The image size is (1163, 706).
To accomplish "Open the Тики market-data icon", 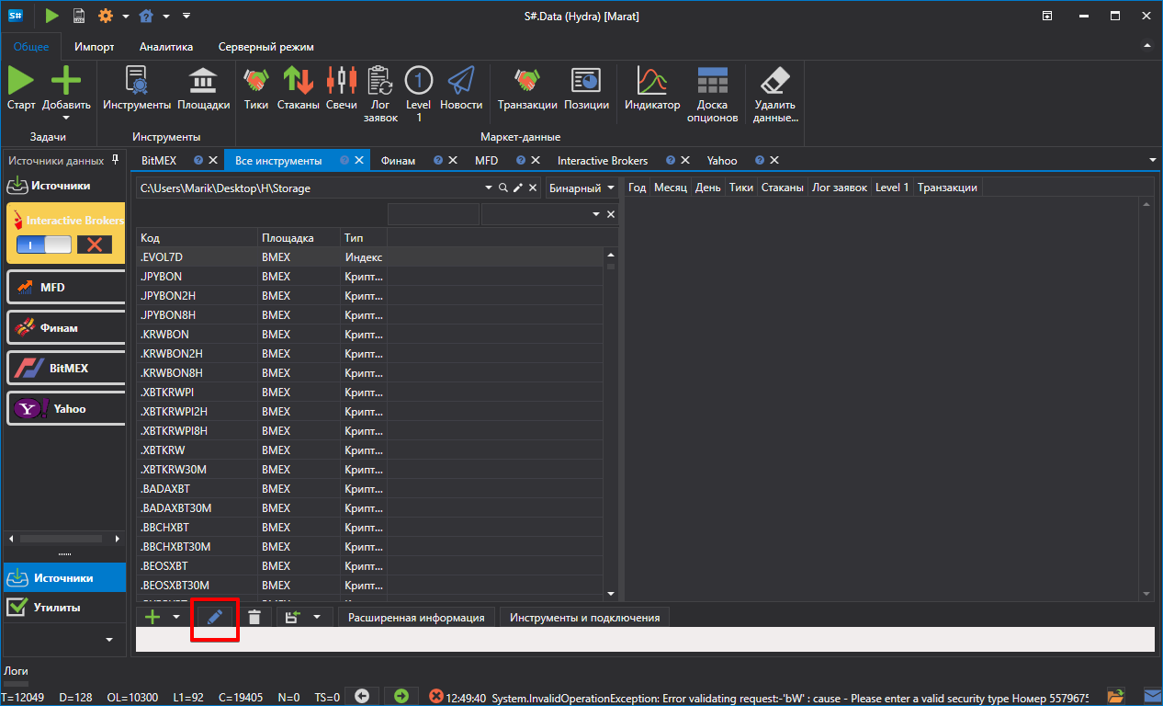I will (x=256, y=80).
